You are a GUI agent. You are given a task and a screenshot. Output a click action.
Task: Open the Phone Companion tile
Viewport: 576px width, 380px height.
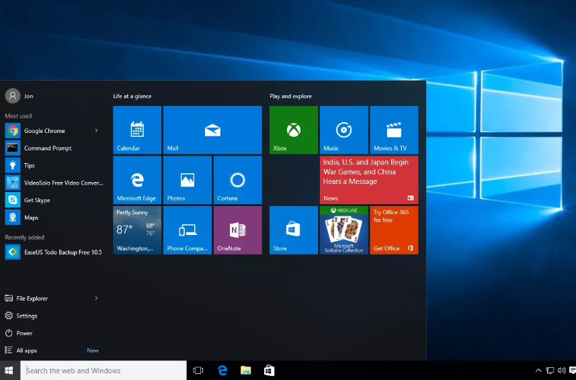click(188, 230)
